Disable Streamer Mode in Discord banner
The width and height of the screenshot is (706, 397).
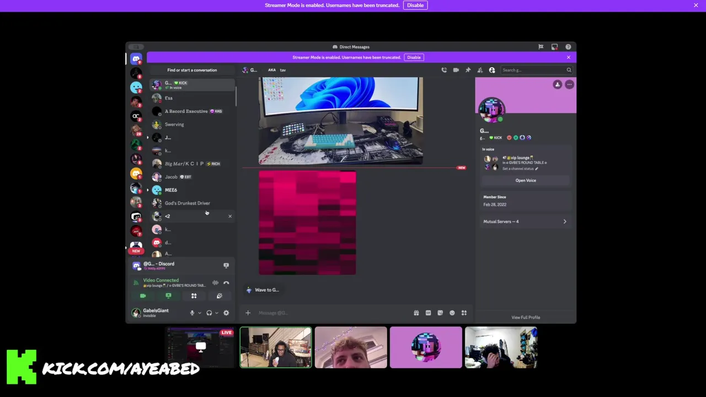(x=414, y=57)
